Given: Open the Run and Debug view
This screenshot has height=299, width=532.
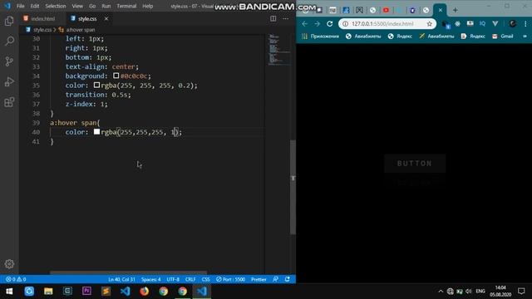Looking at the screenshot, I should 9,81.
